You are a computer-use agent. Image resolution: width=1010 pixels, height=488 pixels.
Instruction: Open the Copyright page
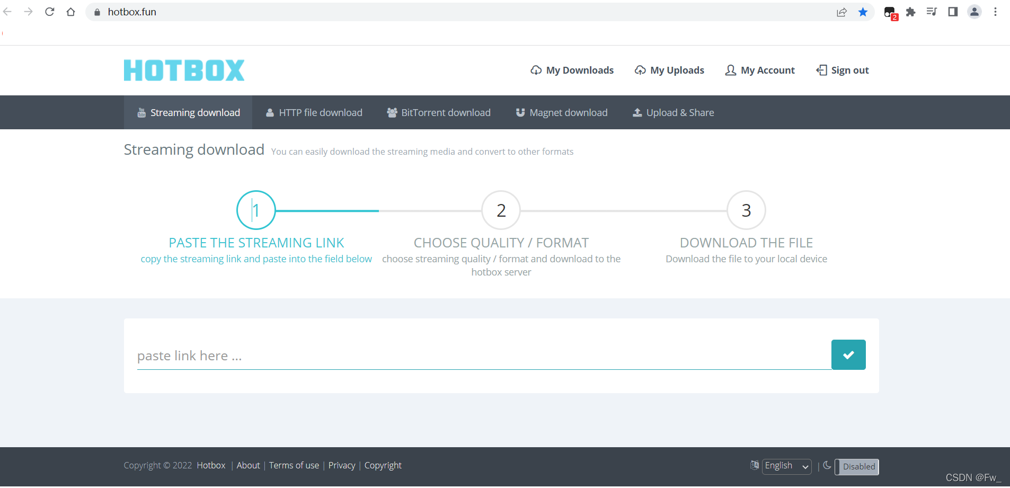(383, 466)
